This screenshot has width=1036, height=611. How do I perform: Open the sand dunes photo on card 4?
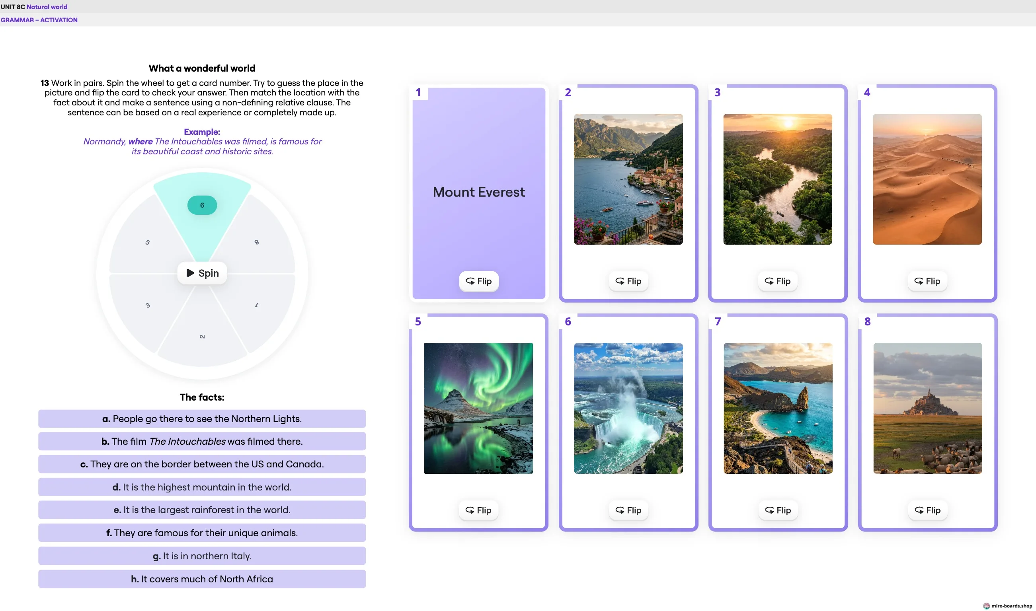(x=927, y=179)
